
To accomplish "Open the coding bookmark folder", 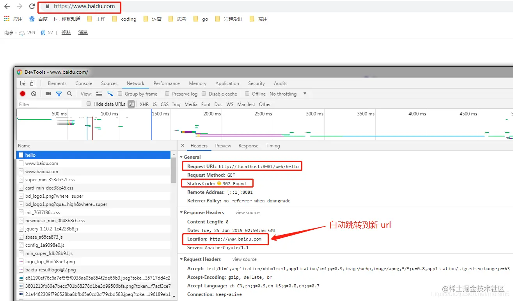I will [x=124, y=19].
